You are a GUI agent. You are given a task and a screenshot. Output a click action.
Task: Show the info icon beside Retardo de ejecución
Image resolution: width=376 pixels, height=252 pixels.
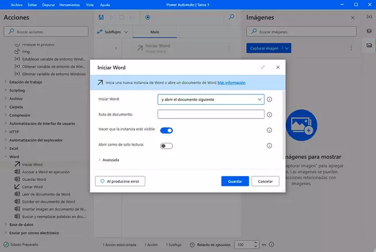point(272,245)
